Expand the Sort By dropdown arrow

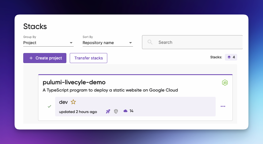pyautogui.click(x=131, y=43)
